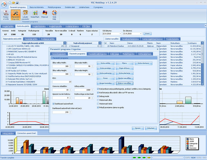Open Parametri web trgovine dialog tab
207x160 pixels.
[x=98, y=54]
